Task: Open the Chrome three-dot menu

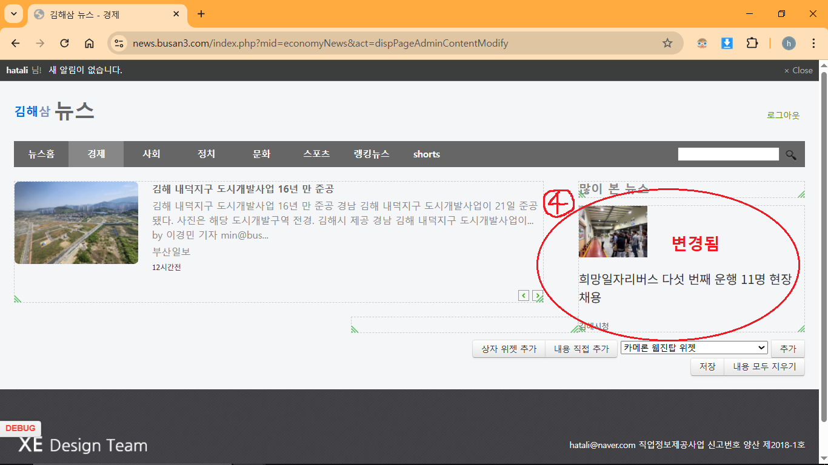Action: [x=813, y=43]
